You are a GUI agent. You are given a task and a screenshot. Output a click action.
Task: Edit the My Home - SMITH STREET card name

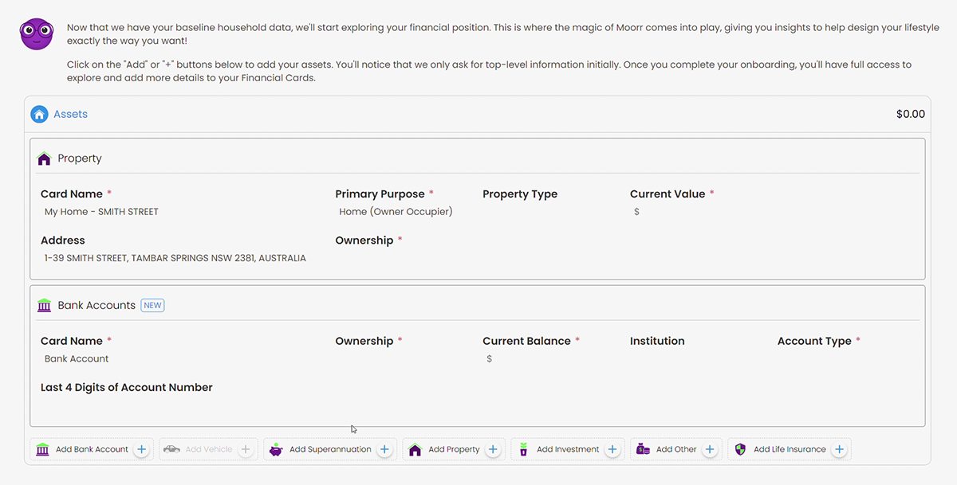pos(183,212)
